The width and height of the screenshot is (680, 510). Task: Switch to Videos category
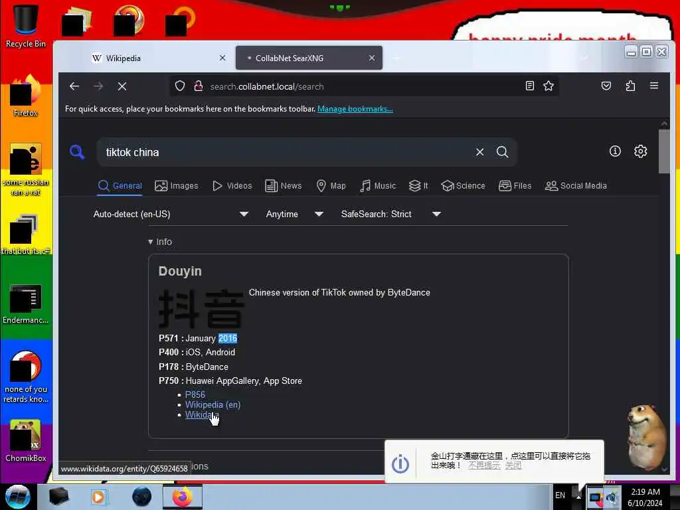pyautogui.click(x=232, y=186)
